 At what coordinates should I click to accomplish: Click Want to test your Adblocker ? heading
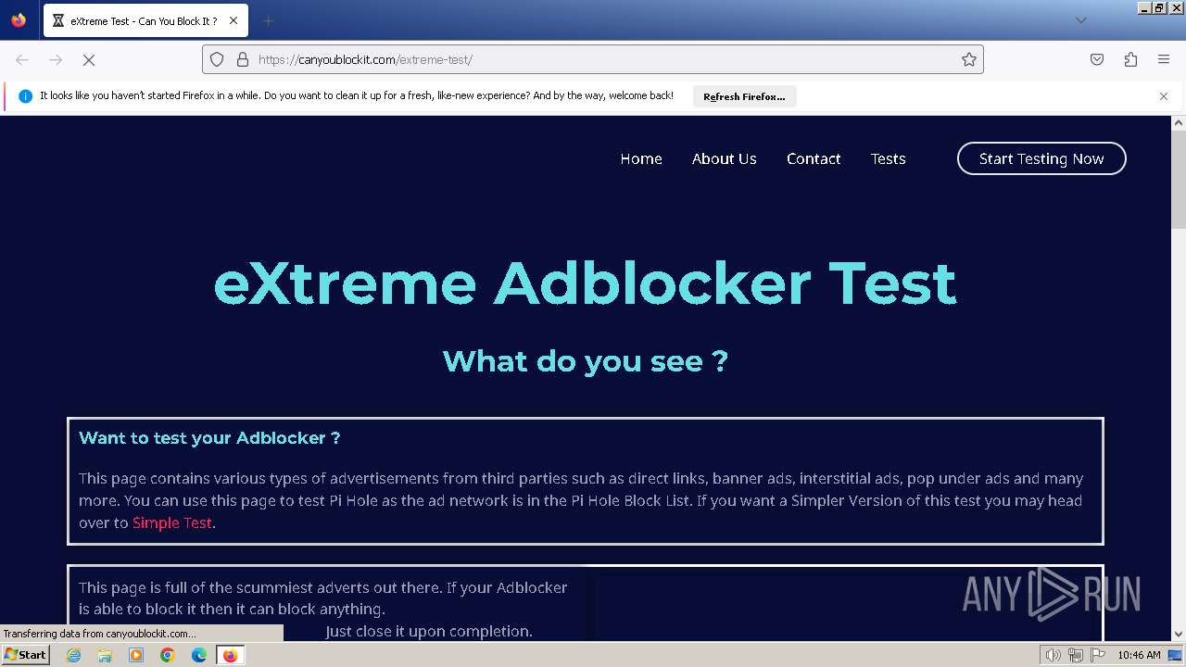pos(209,437)
